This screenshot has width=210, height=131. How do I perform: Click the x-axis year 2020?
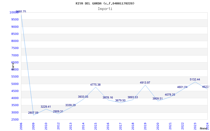tap(158, 126)
